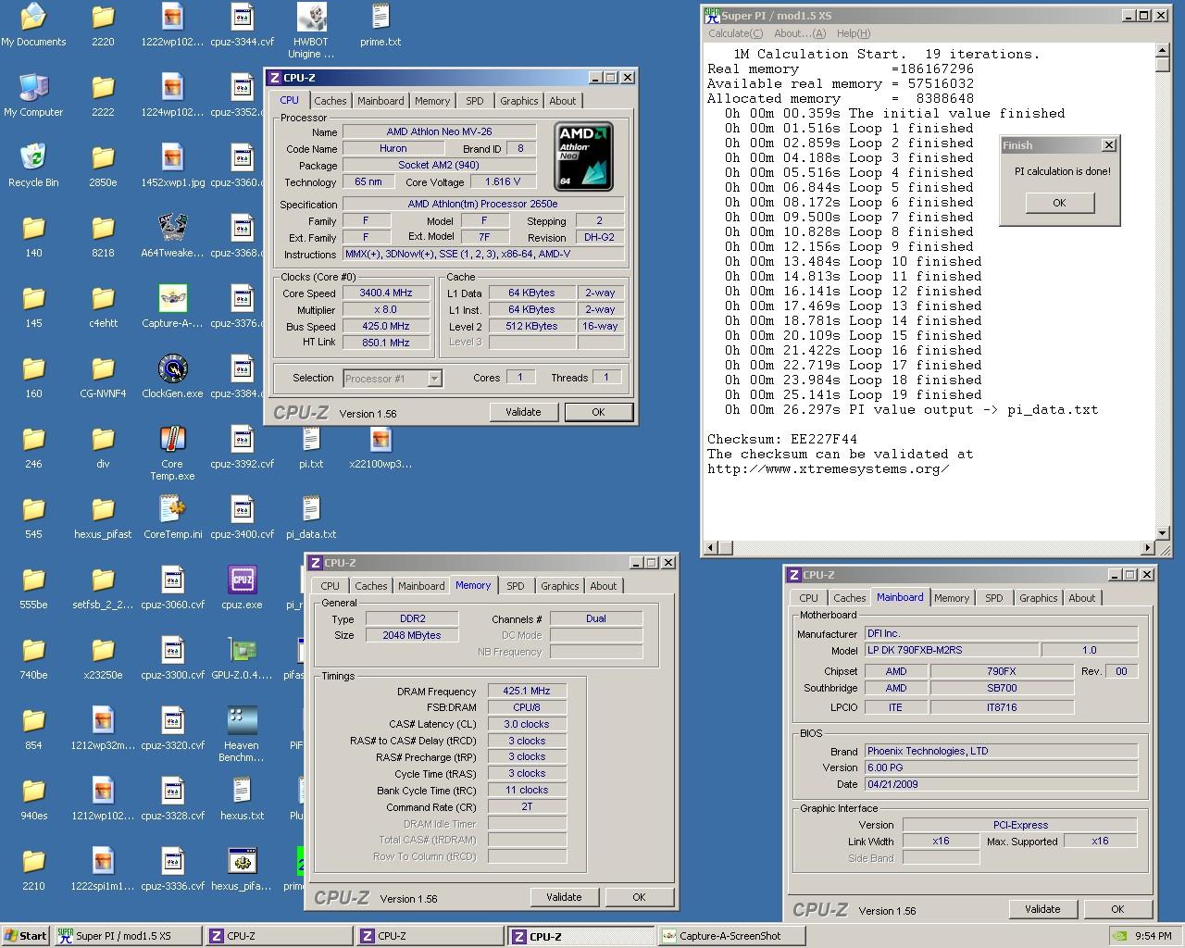
Task: Open the Help menu in Super PI
Action: (x=853, y=33)
